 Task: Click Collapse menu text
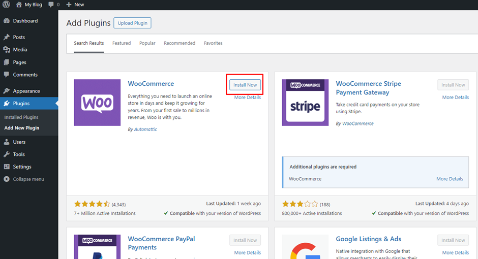[x=28, y=179]
